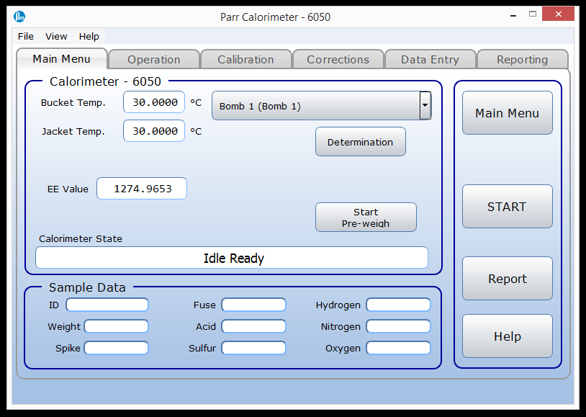Switch to the Calibration tab

point(245,59)
